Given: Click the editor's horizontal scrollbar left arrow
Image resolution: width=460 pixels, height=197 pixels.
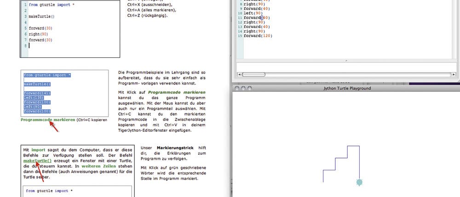Looking at the screenshot, I should [239, 75].
